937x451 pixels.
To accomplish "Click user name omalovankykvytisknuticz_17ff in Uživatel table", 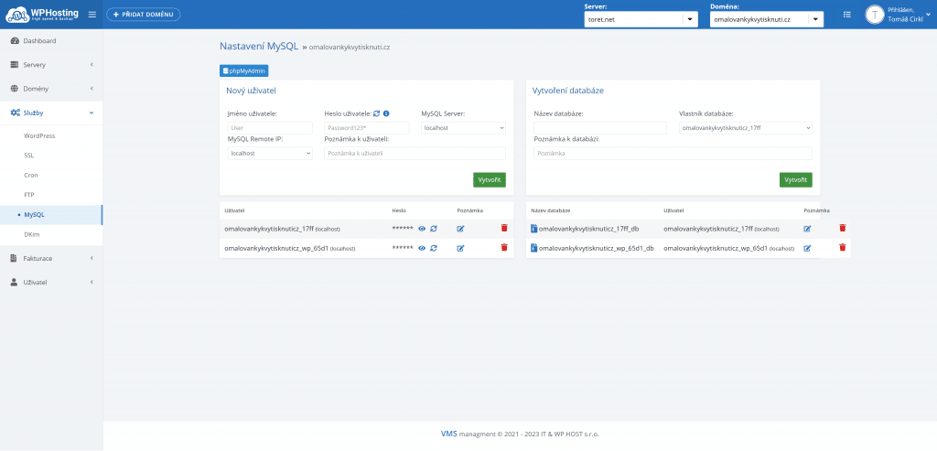I will 268,229.
